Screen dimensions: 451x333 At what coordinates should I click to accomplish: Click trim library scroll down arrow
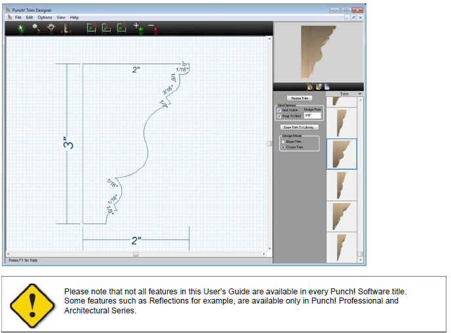pyautogui.click(x=360, y=260)
